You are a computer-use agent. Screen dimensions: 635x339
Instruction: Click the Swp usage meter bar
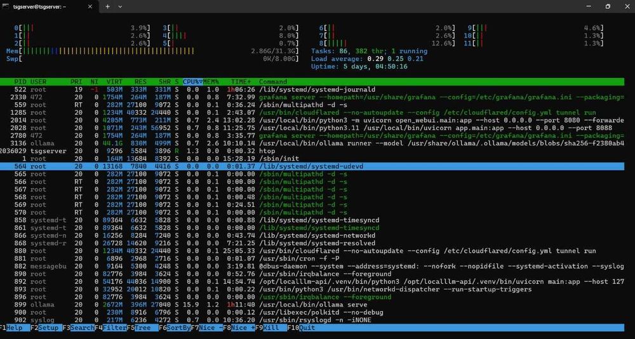pos(152,59)
